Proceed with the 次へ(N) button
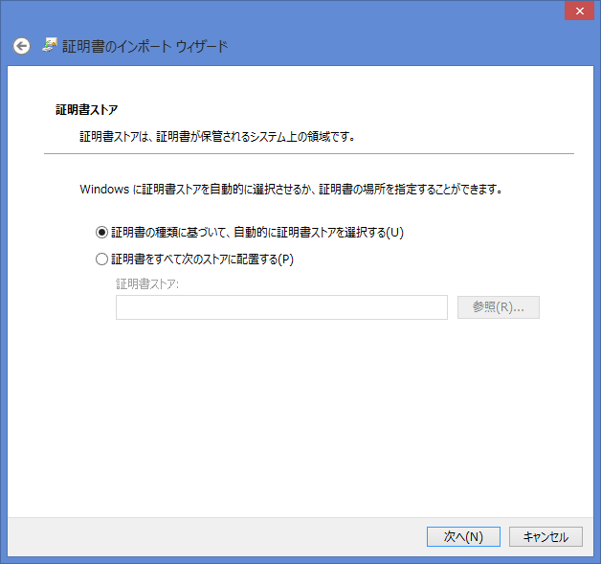601x564 pixels. 463,536
